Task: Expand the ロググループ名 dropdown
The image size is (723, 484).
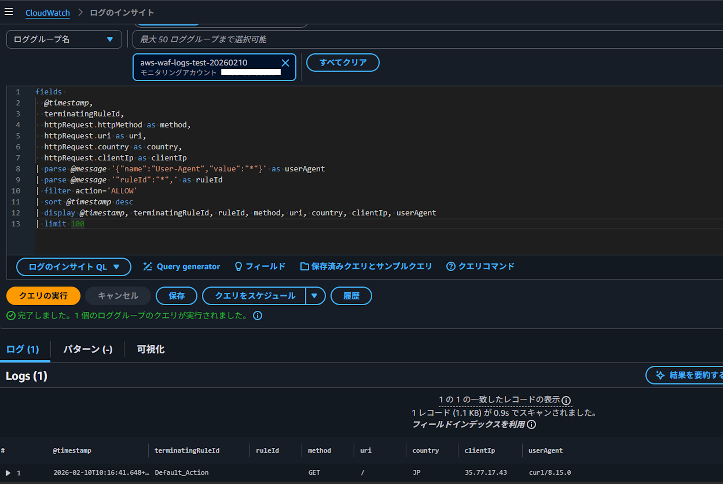Action: pyautogui.click(x=64, y=39)
